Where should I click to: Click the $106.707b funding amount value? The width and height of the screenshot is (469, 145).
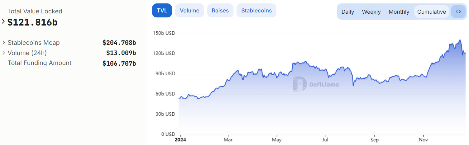(119, 63)
